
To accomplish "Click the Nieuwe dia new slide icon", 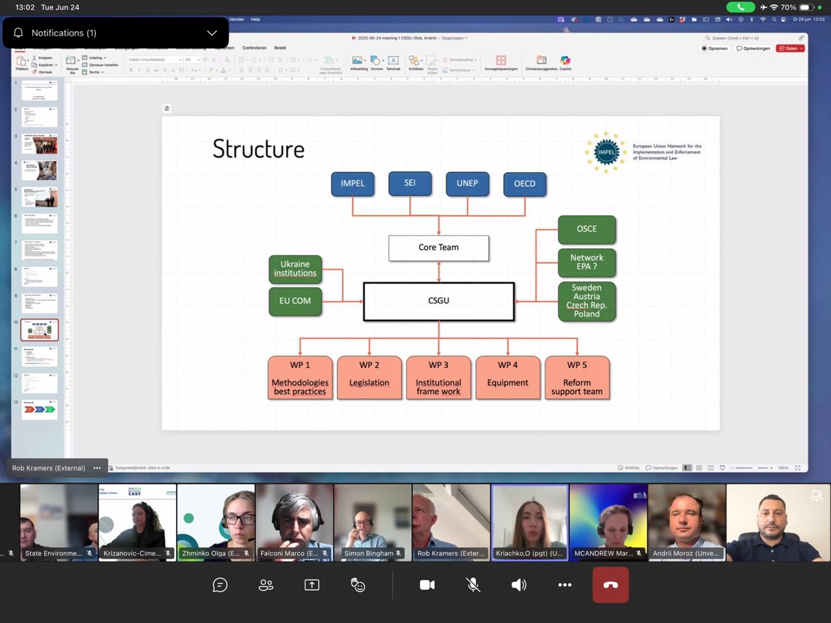I will click(x=71, y=64).
